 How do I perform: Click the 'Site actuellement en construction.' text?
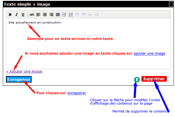(x=35, y=23)
